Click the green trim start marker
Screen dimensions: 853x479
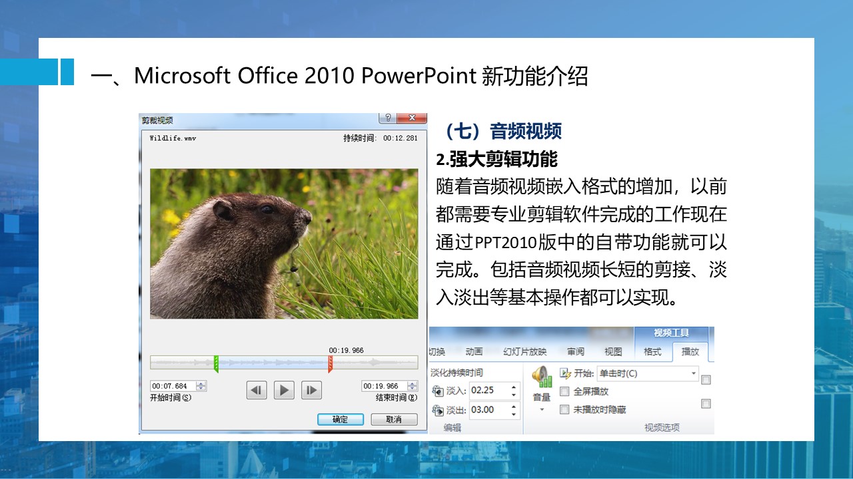click(x=216, y=363)
